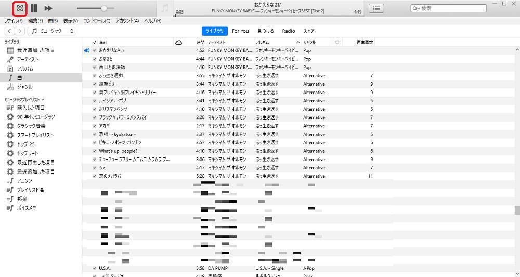Switch to the For You tab

[x=240, y=31]
